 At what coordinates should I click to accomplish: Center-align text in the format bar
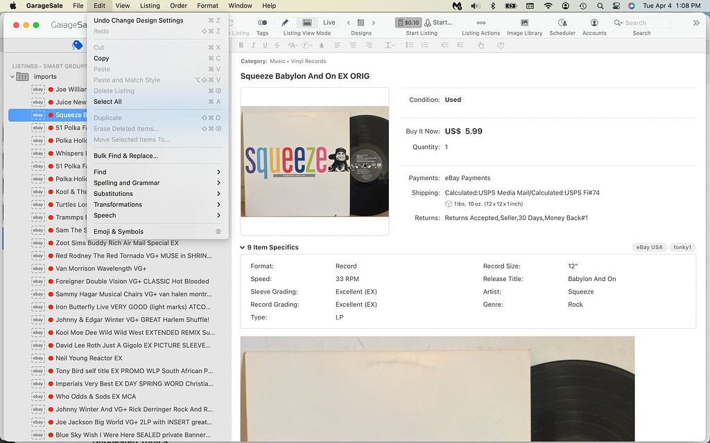pyautogui.click(x=353, y=45)
